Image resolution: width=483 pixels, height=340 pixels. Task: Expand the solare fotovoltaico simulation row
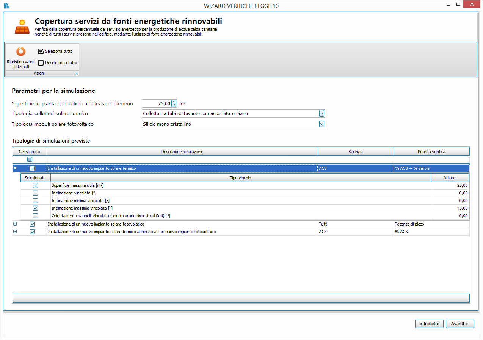tap(15, 224)
